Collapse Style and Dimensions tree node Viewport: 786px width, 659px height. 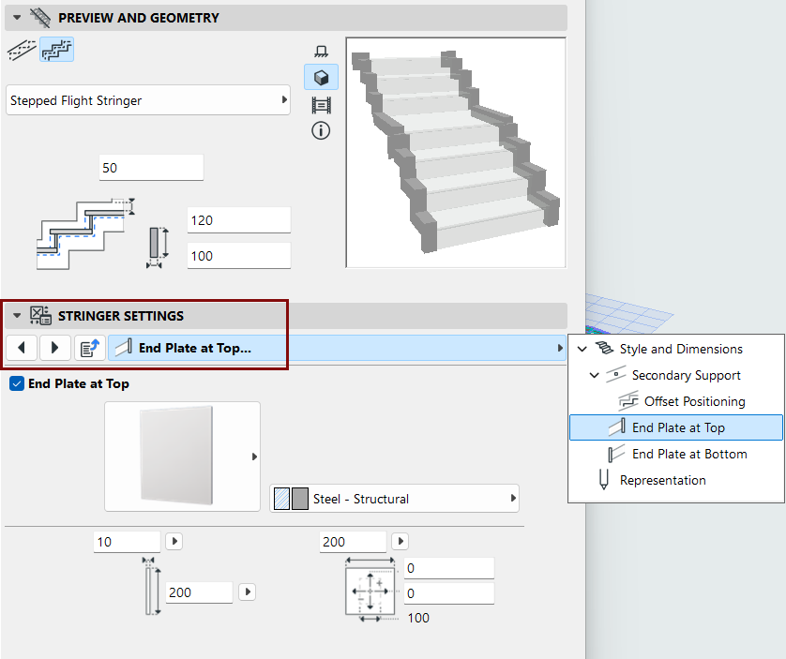(x=582, y=349)
